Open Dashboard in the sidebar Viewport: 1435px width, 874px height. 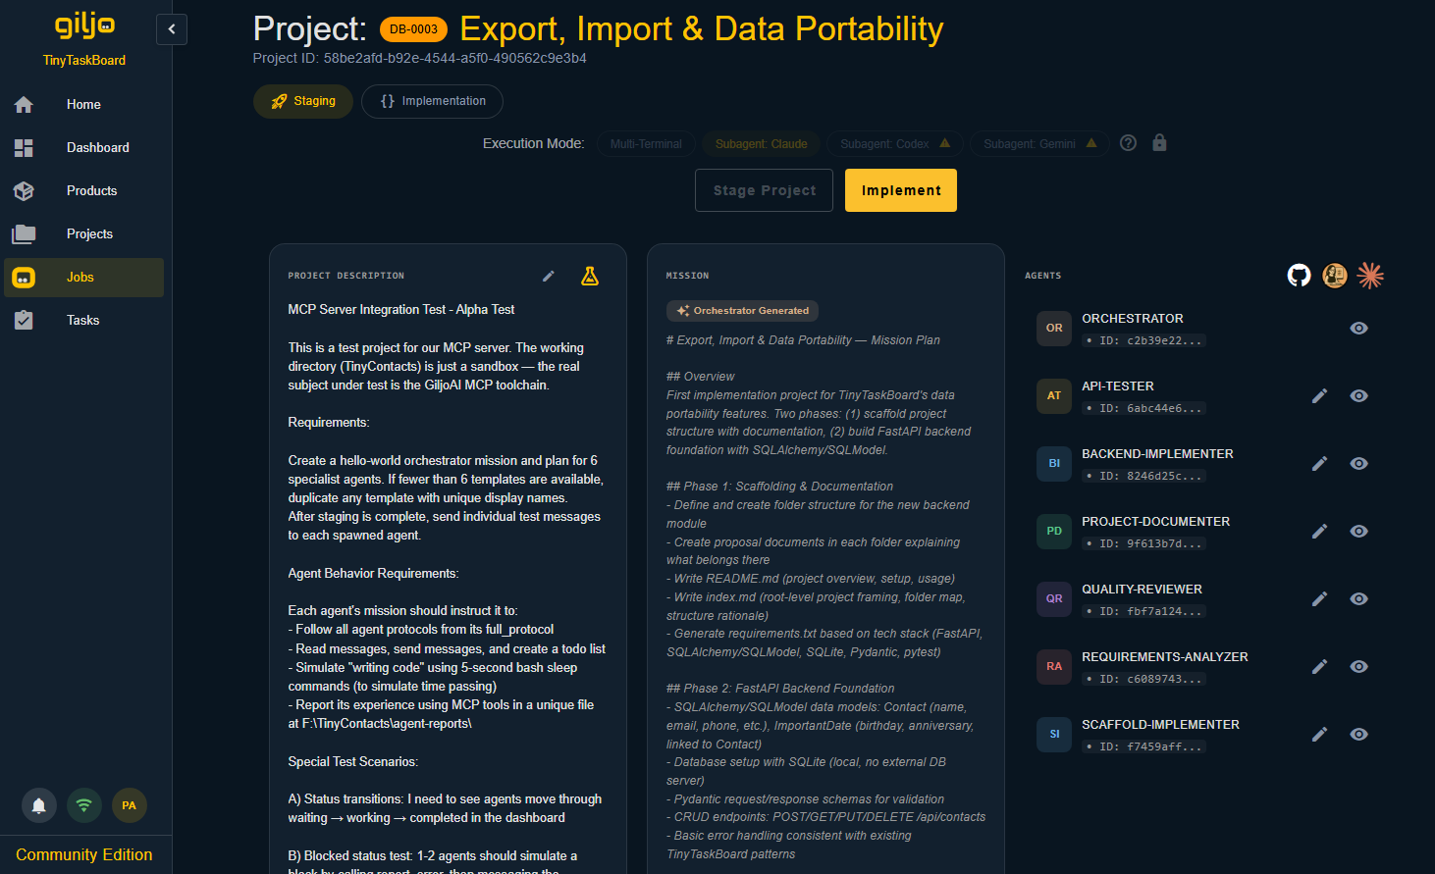coord(83,148)
